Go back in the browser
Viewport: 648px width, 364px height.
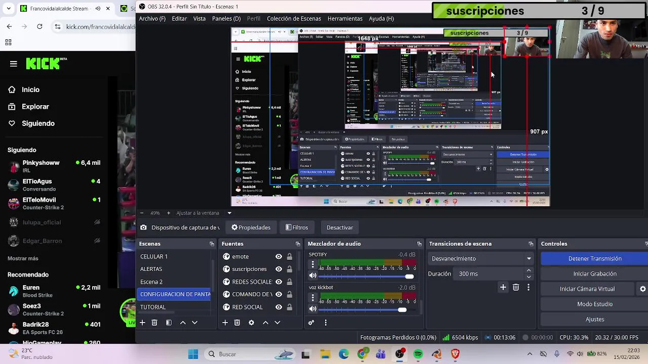[9, 26]
